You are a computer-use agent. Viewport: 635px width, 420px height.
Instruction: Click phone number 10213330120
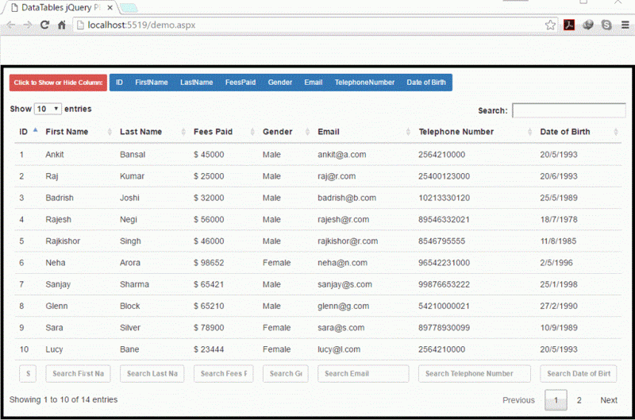tap(444, 198)
